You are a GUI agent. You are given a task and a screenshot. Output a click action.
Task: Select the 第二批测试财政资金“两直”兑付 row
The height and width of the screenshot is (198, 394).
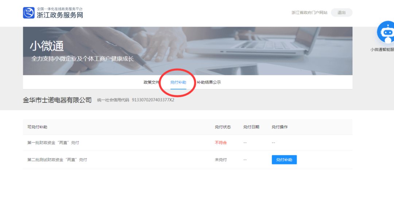(x=57, y=160)
